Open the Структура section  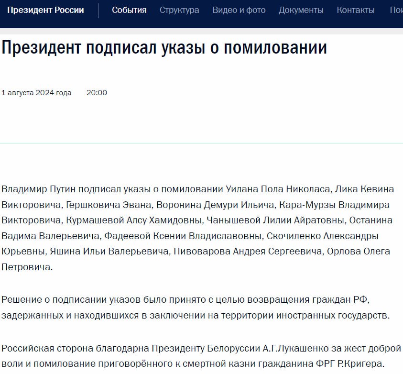(x=179, y=10)
